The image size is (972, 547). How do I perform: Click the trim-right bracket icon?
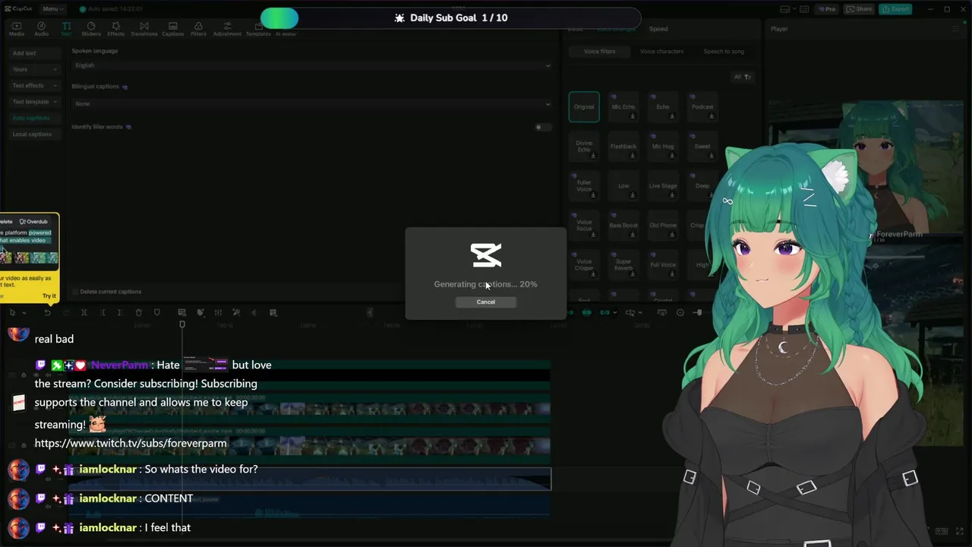[120, 312]
